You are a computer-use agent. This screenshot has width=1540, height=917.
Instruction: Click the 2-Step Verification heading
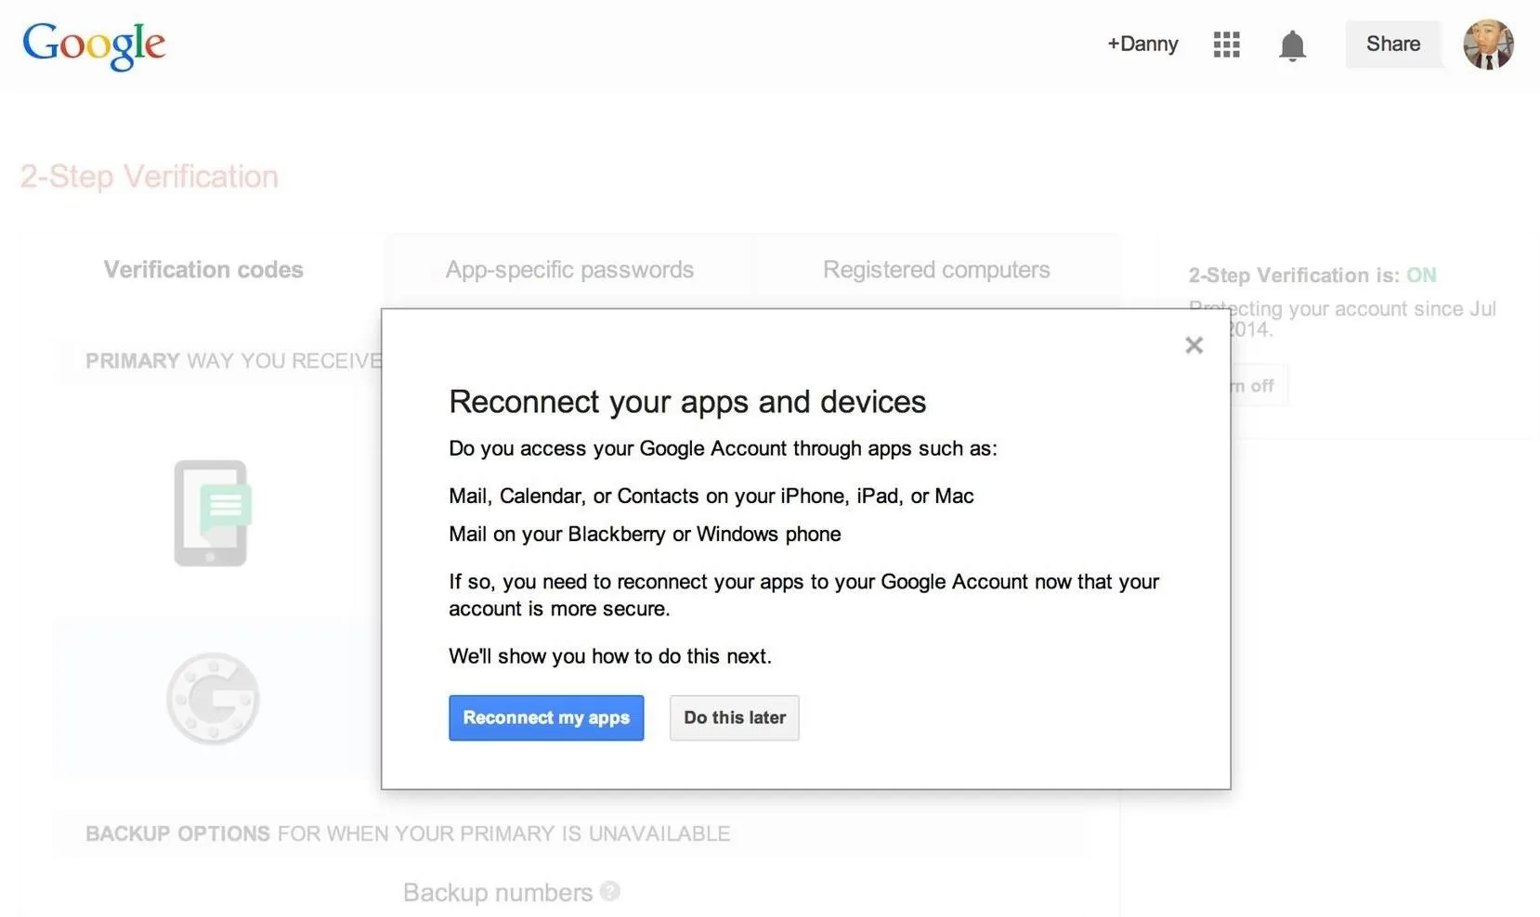point(150,176)
